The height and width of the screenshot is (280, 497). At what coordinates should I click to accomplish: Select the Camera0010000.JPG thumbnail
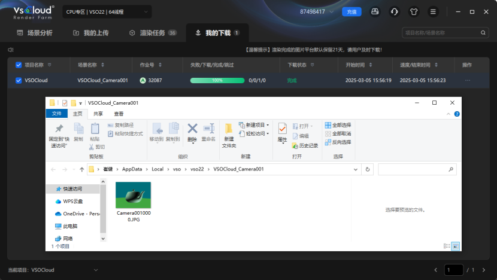coord(133,195)
